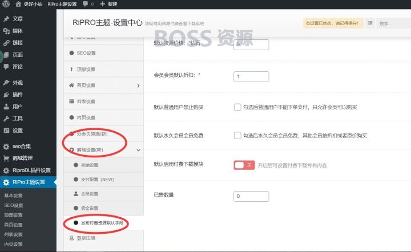Collapse the 商城设置(新) chevron arrow

click(138, 150)
